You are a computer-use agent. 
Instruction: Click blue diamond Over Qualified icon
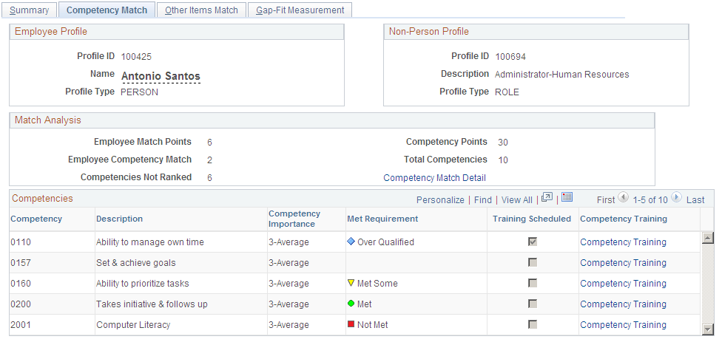click(x=351, y=242)
